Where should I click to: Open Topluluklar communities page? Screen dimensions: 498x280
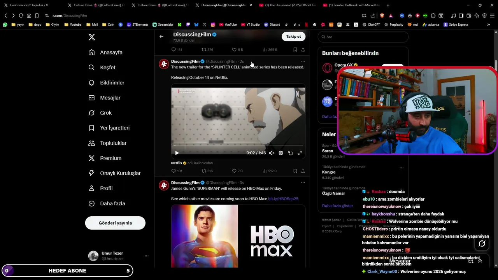click(107, 143)
